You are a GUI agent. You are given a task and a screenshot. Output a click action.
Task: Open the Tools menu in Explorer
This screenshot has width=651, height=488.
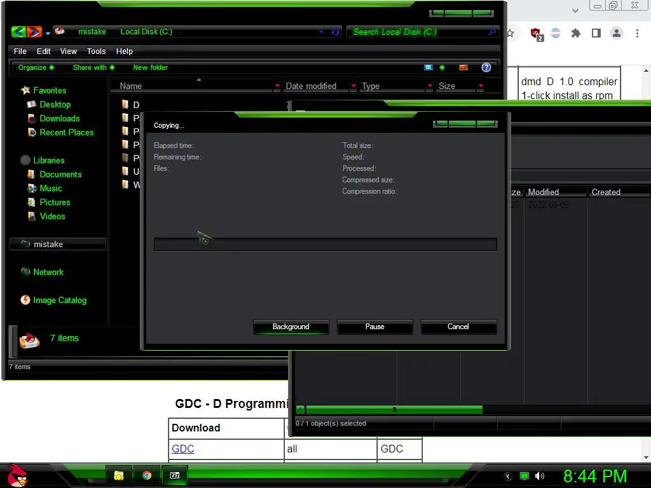tap(96, 51)
